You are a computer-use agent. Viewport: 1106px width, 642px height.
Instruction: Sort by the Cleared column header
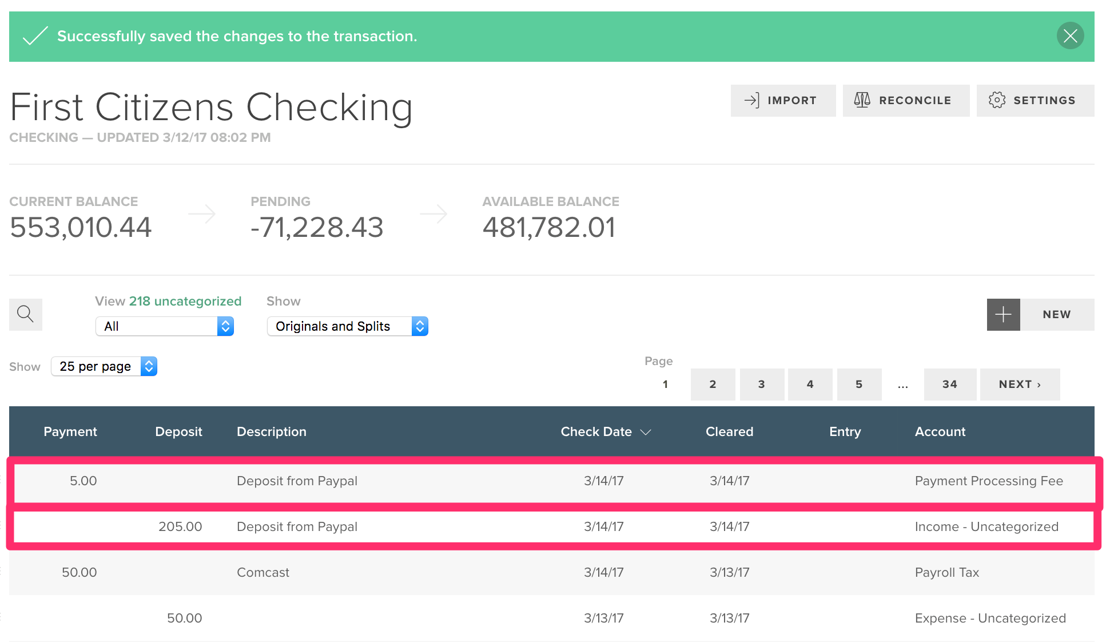coord(729,431)
